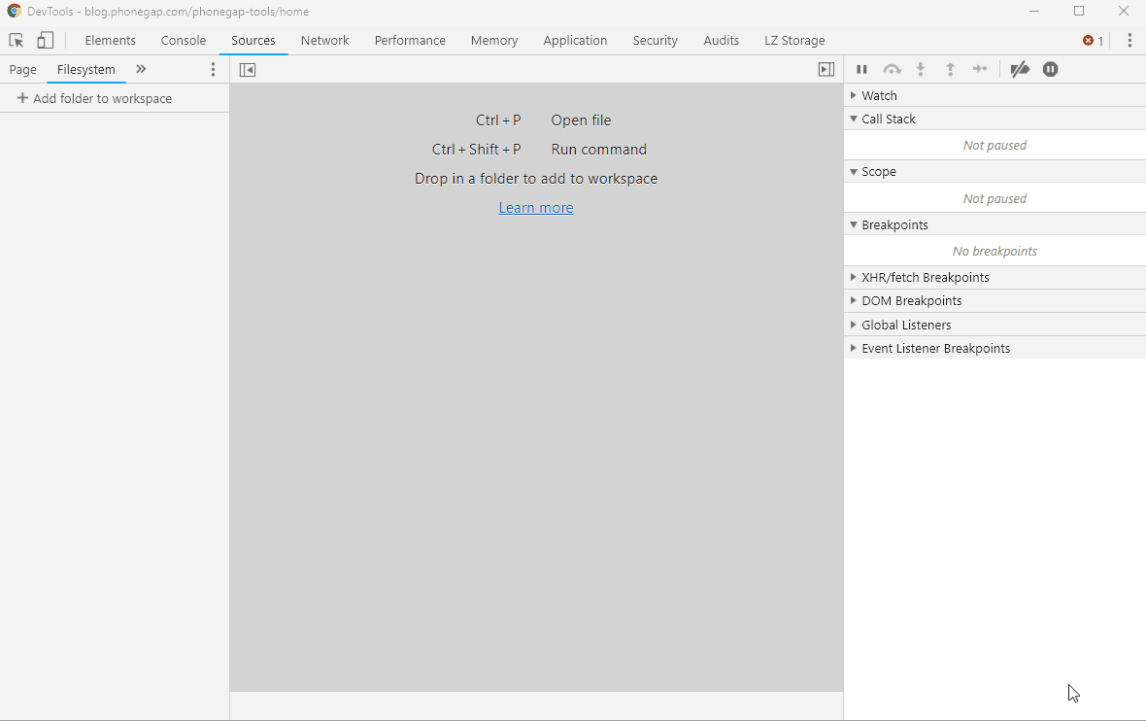
Task: Click the step out of function icon
Action: [x=951, y=69]
